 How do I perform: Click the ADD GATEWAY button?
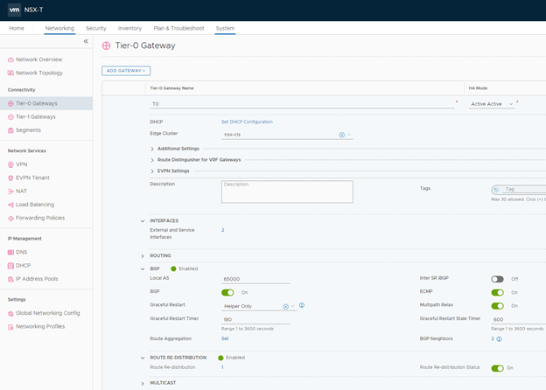coord(126,71)
